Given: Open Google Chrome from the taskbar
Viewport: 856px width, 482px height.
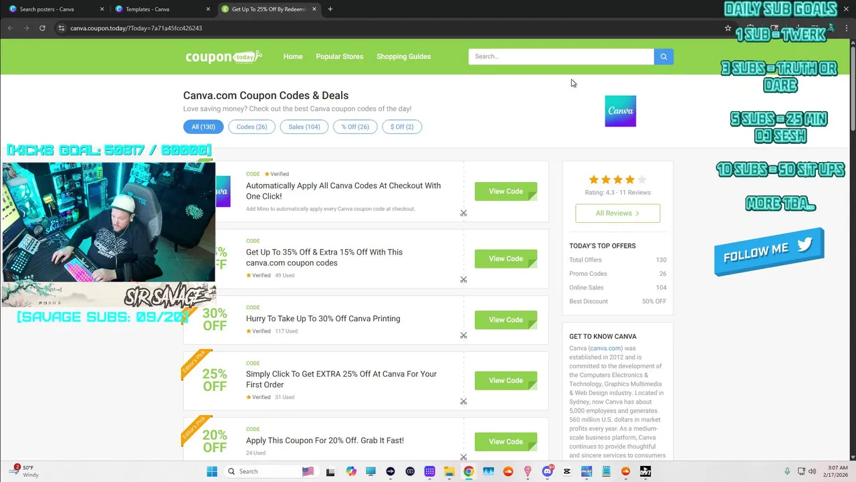Looking at the screenshot, I should [469, 471].
